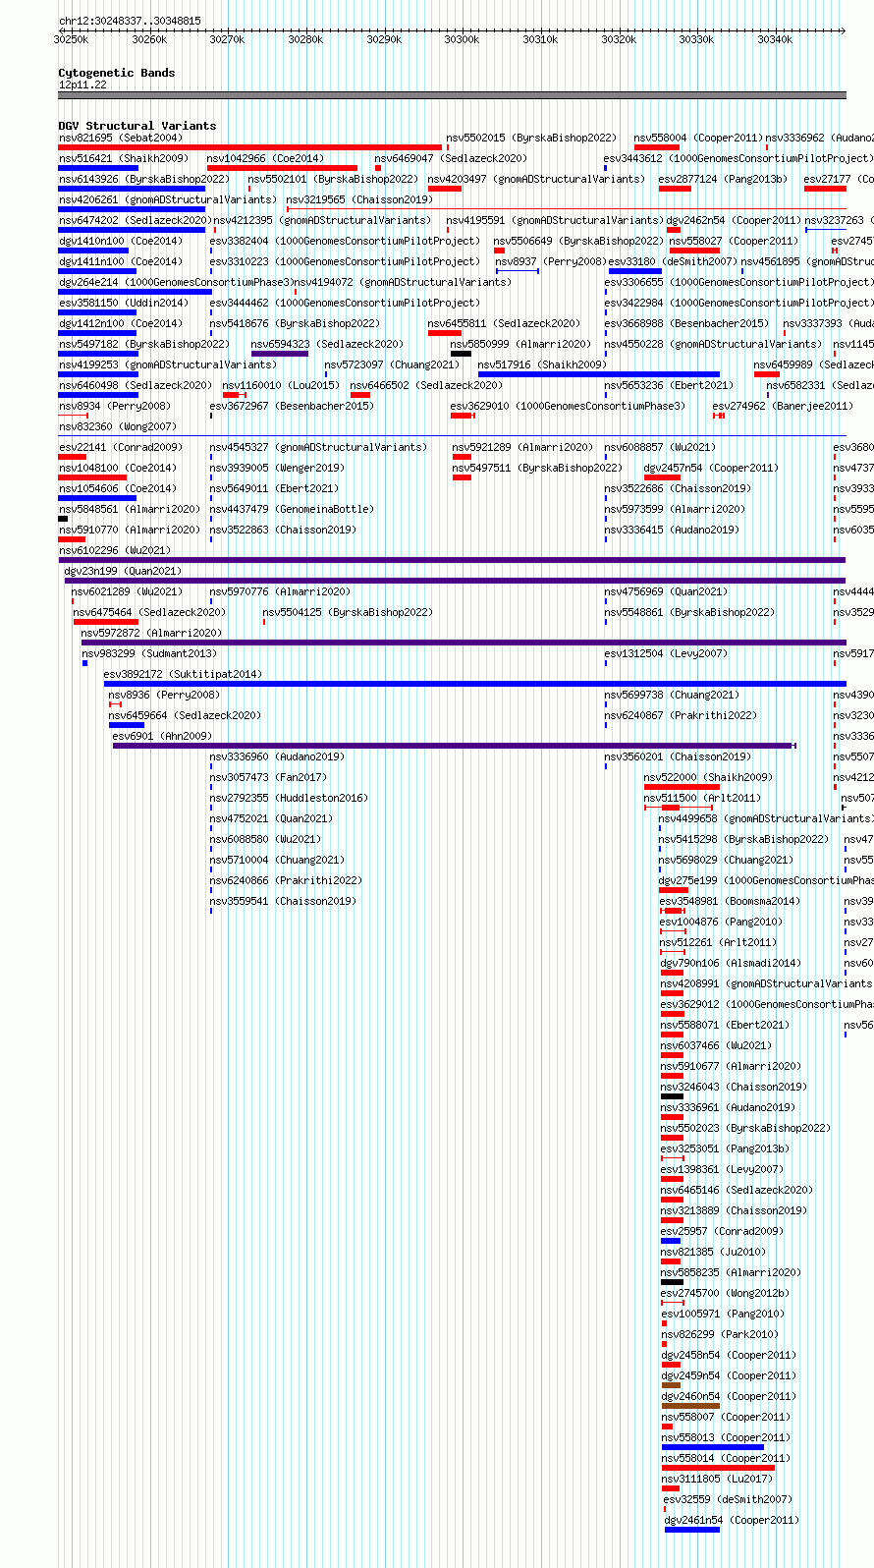Image resolution: width=874 pixels, height=1568 pixels.
Task: Click the dgv264e214 1000GenomesConsortiumPhase3 label
Action: pyautogui.click(x=176, y=282)
